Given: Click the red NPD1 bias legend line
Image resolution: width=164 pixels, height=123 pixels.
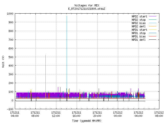Looking at the screenshot, I should click(152, 36).
